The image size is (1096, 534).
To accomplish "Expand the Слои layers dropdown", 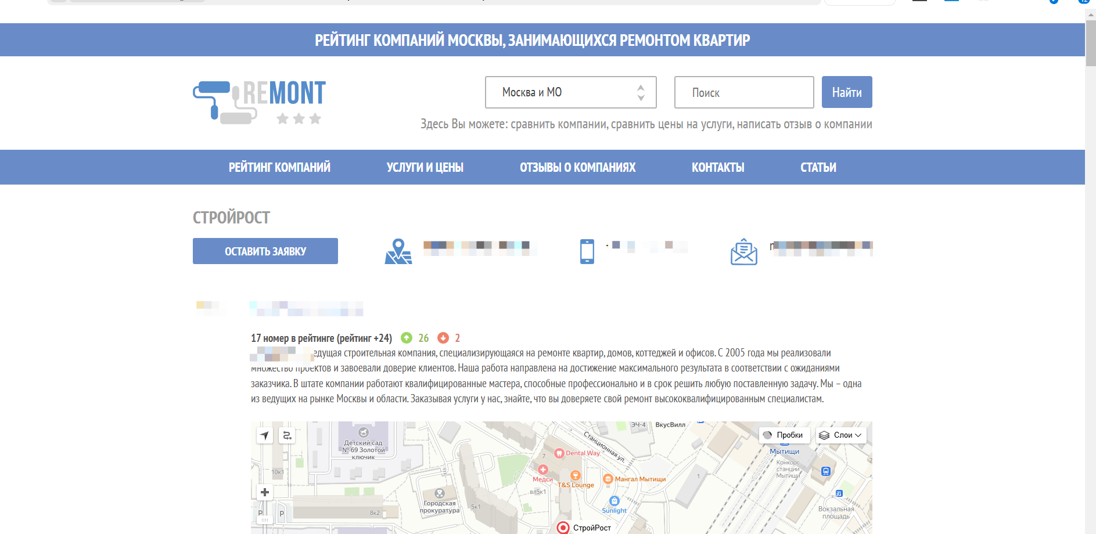I will (841, 435).
